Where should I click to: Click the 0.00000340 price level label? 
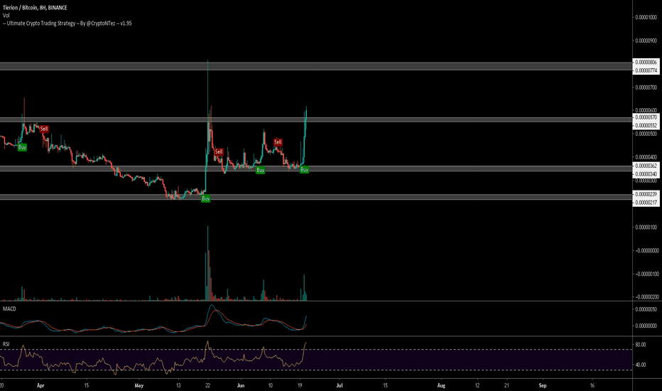click(646, 174)
